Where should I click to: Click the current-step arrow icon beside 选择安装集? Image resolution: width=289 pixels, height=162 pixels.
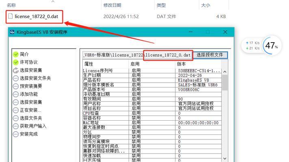16,70
